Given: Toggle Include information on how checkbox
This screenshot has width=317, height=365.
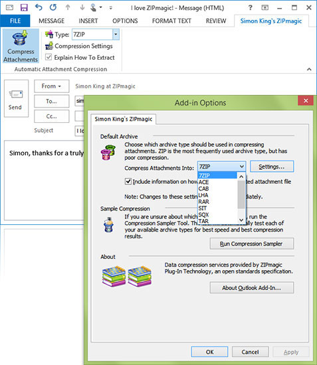Looking at the screenshot, I should click(x=128, y=181).
